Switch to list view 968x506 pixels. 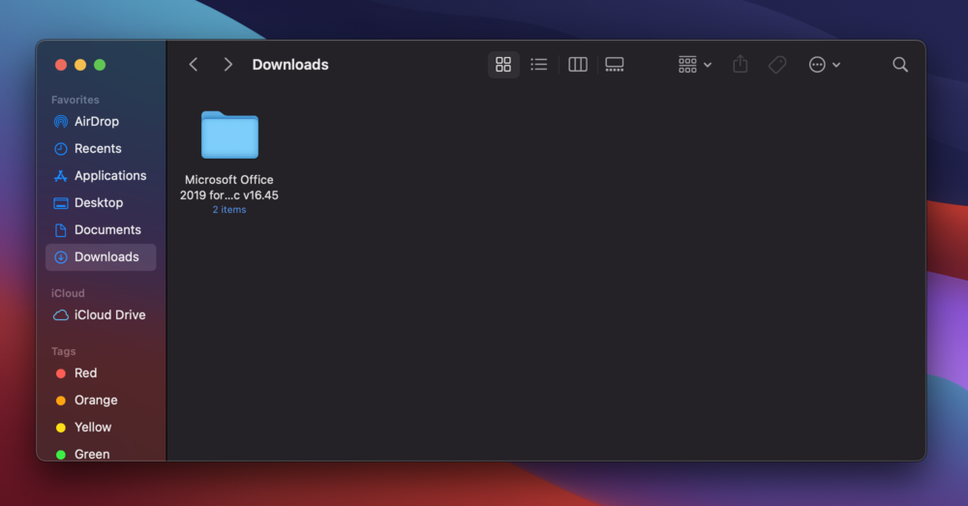(x=539, y=65)
